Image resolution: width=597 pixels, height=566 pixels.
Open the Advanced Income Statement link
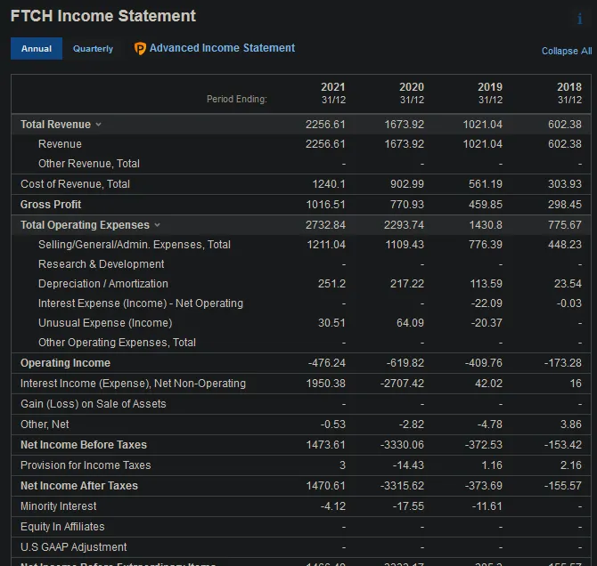click(x=222, y=48)
